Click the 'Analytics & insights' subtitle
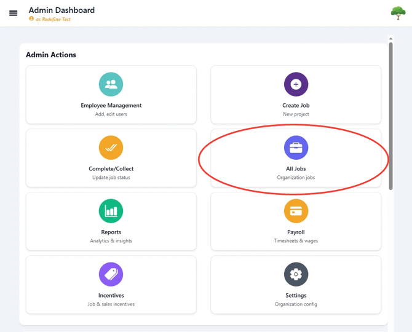Screen dimensions: 412x332 (x=111, y=241)
